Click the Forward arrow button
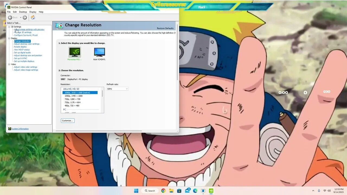This screenshot has width=347, height=195. 25,18
